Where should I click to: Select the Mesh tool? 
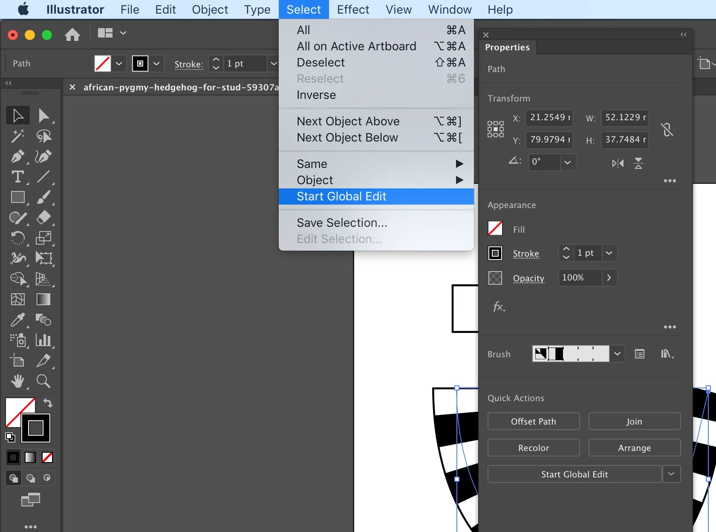pyautogui.click(x=18, y=299)
